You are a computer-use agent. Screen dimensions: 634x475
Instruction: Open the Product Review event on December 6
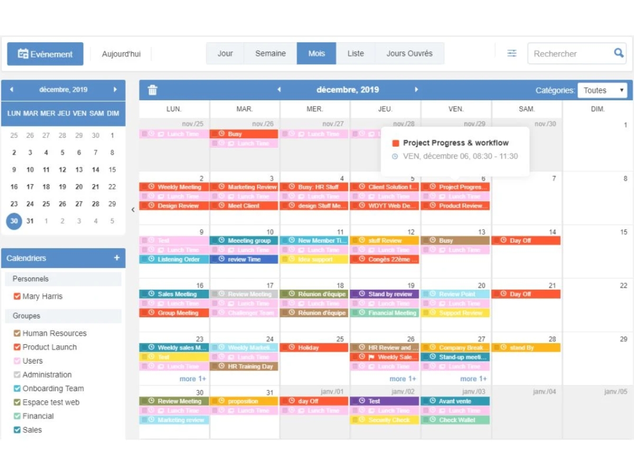pyautogui.click(x=455, y=206)
